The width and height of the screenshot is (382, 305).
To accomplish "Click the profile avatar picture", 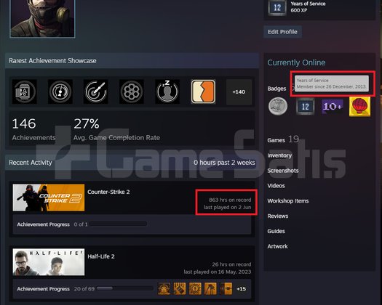I will click(42, 18).
